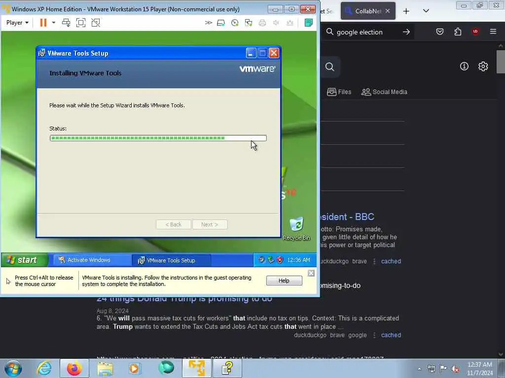
Task: Expand hidden devices chevron in VMware toolbar
Action: point(209,23)
